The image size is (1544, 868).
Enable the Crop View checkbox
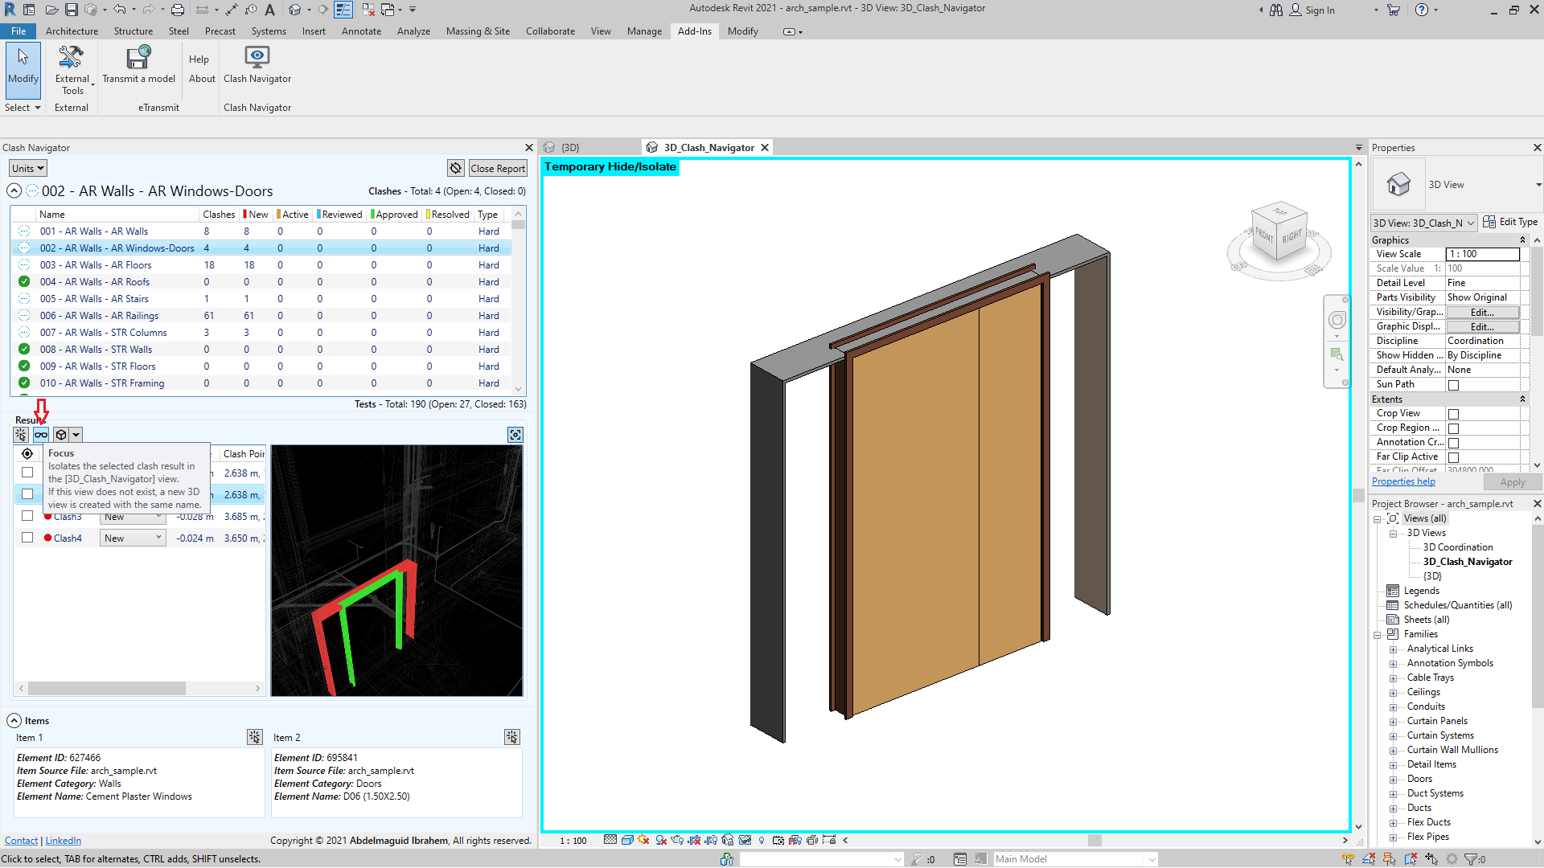click(x=1453, y=414)
